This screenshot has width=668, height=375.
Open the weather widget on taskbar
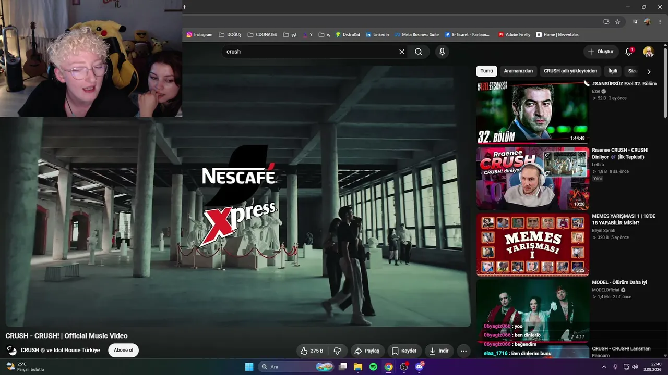point(25,367)
